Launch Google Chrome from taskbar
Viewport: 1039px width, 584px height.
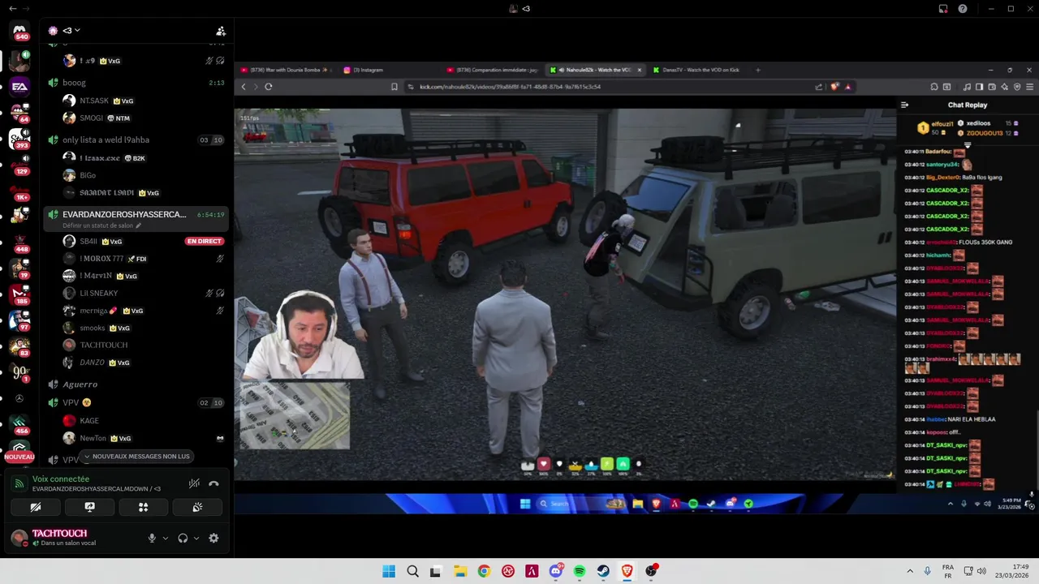[x=484, y=571]
